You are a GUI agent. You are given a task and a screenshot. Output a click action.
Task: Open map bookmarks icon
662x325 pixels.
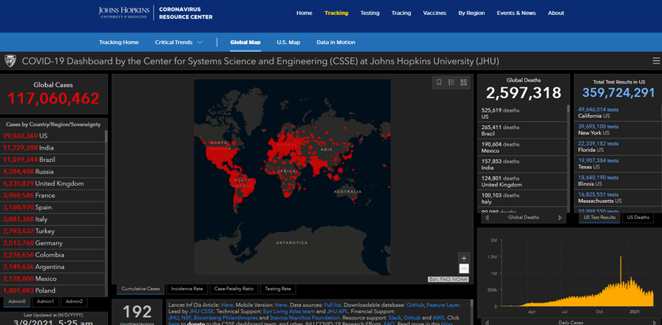pyautogui.click(x=439, y=82)
